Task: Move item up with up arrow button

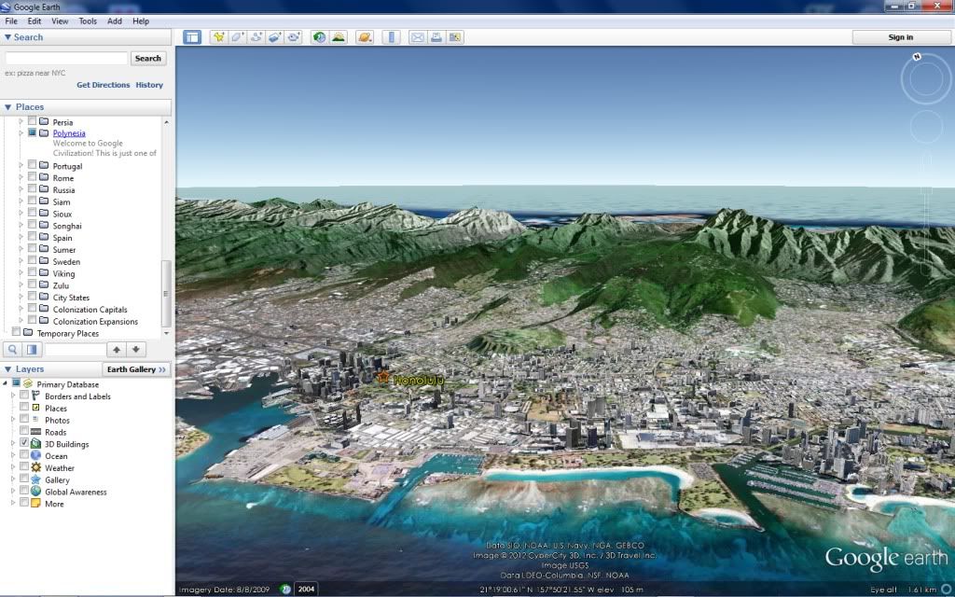Action: [117, 350]
